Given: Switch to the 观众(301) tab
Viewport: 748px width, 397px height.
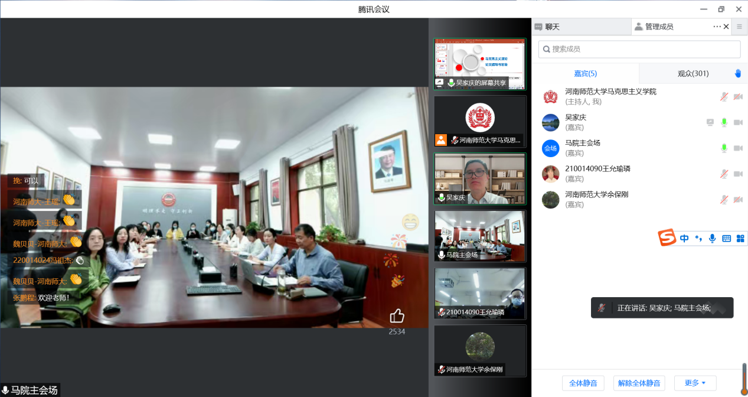Looking at the screenshot, I should (693, 74).
